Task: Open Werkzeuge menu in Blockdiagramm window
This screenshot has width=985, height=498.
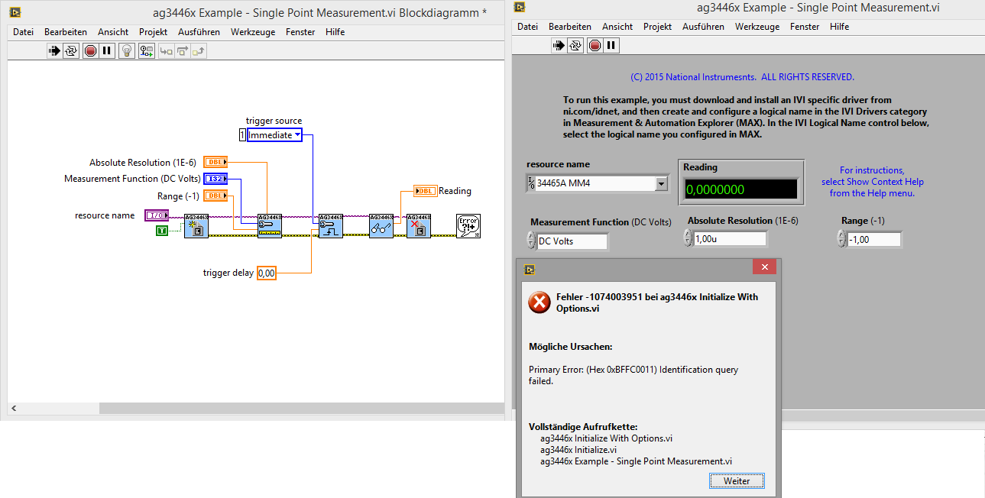Action: point(253,32)
